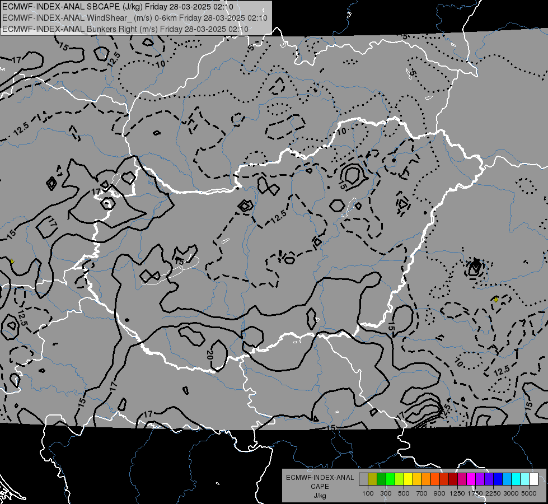Select the amber legend swatch
This screenshot has width=548, height=504.
point(417,479)
